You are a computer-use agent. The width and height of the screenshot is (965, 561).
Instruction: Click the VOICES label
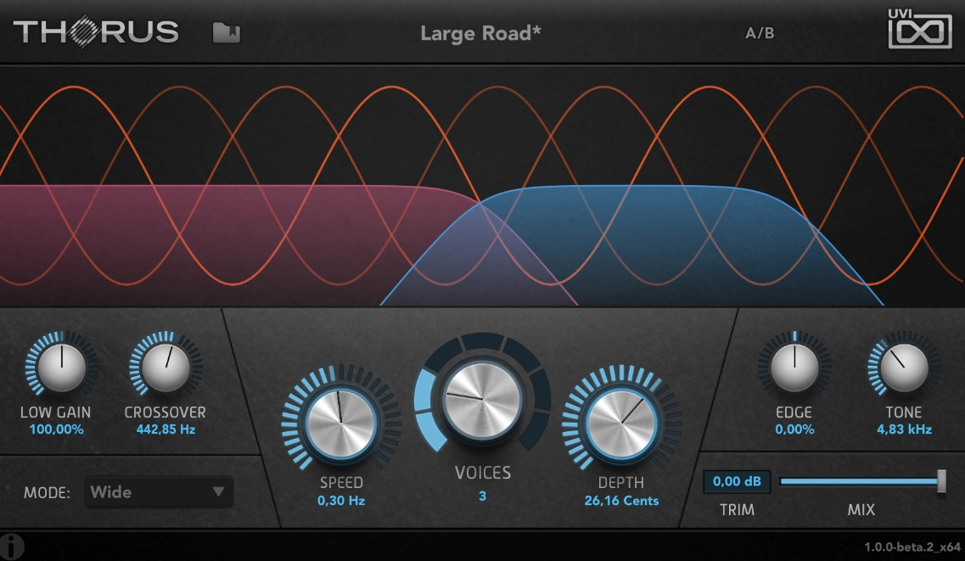482,473
